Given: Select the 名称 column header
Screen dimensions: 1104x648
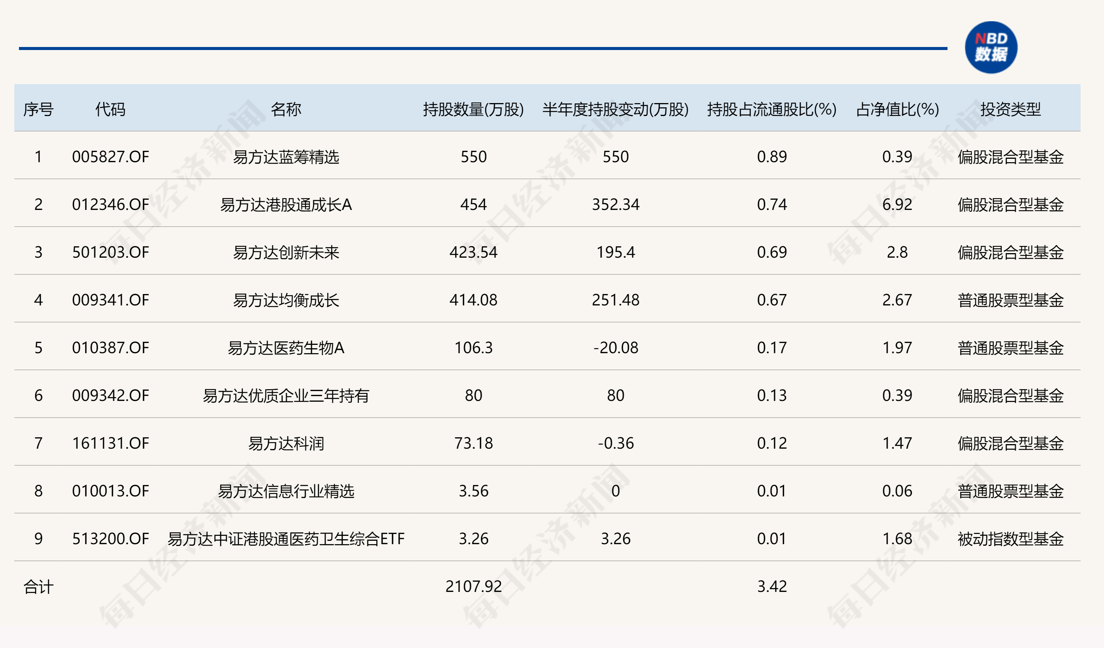Looking at the screenshot, I should pyautogui.click(x=286, y=109).
